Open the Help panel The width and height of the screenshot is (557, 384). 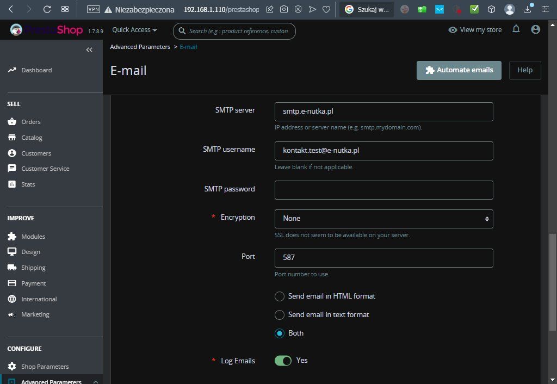click(x=524, y=70)
